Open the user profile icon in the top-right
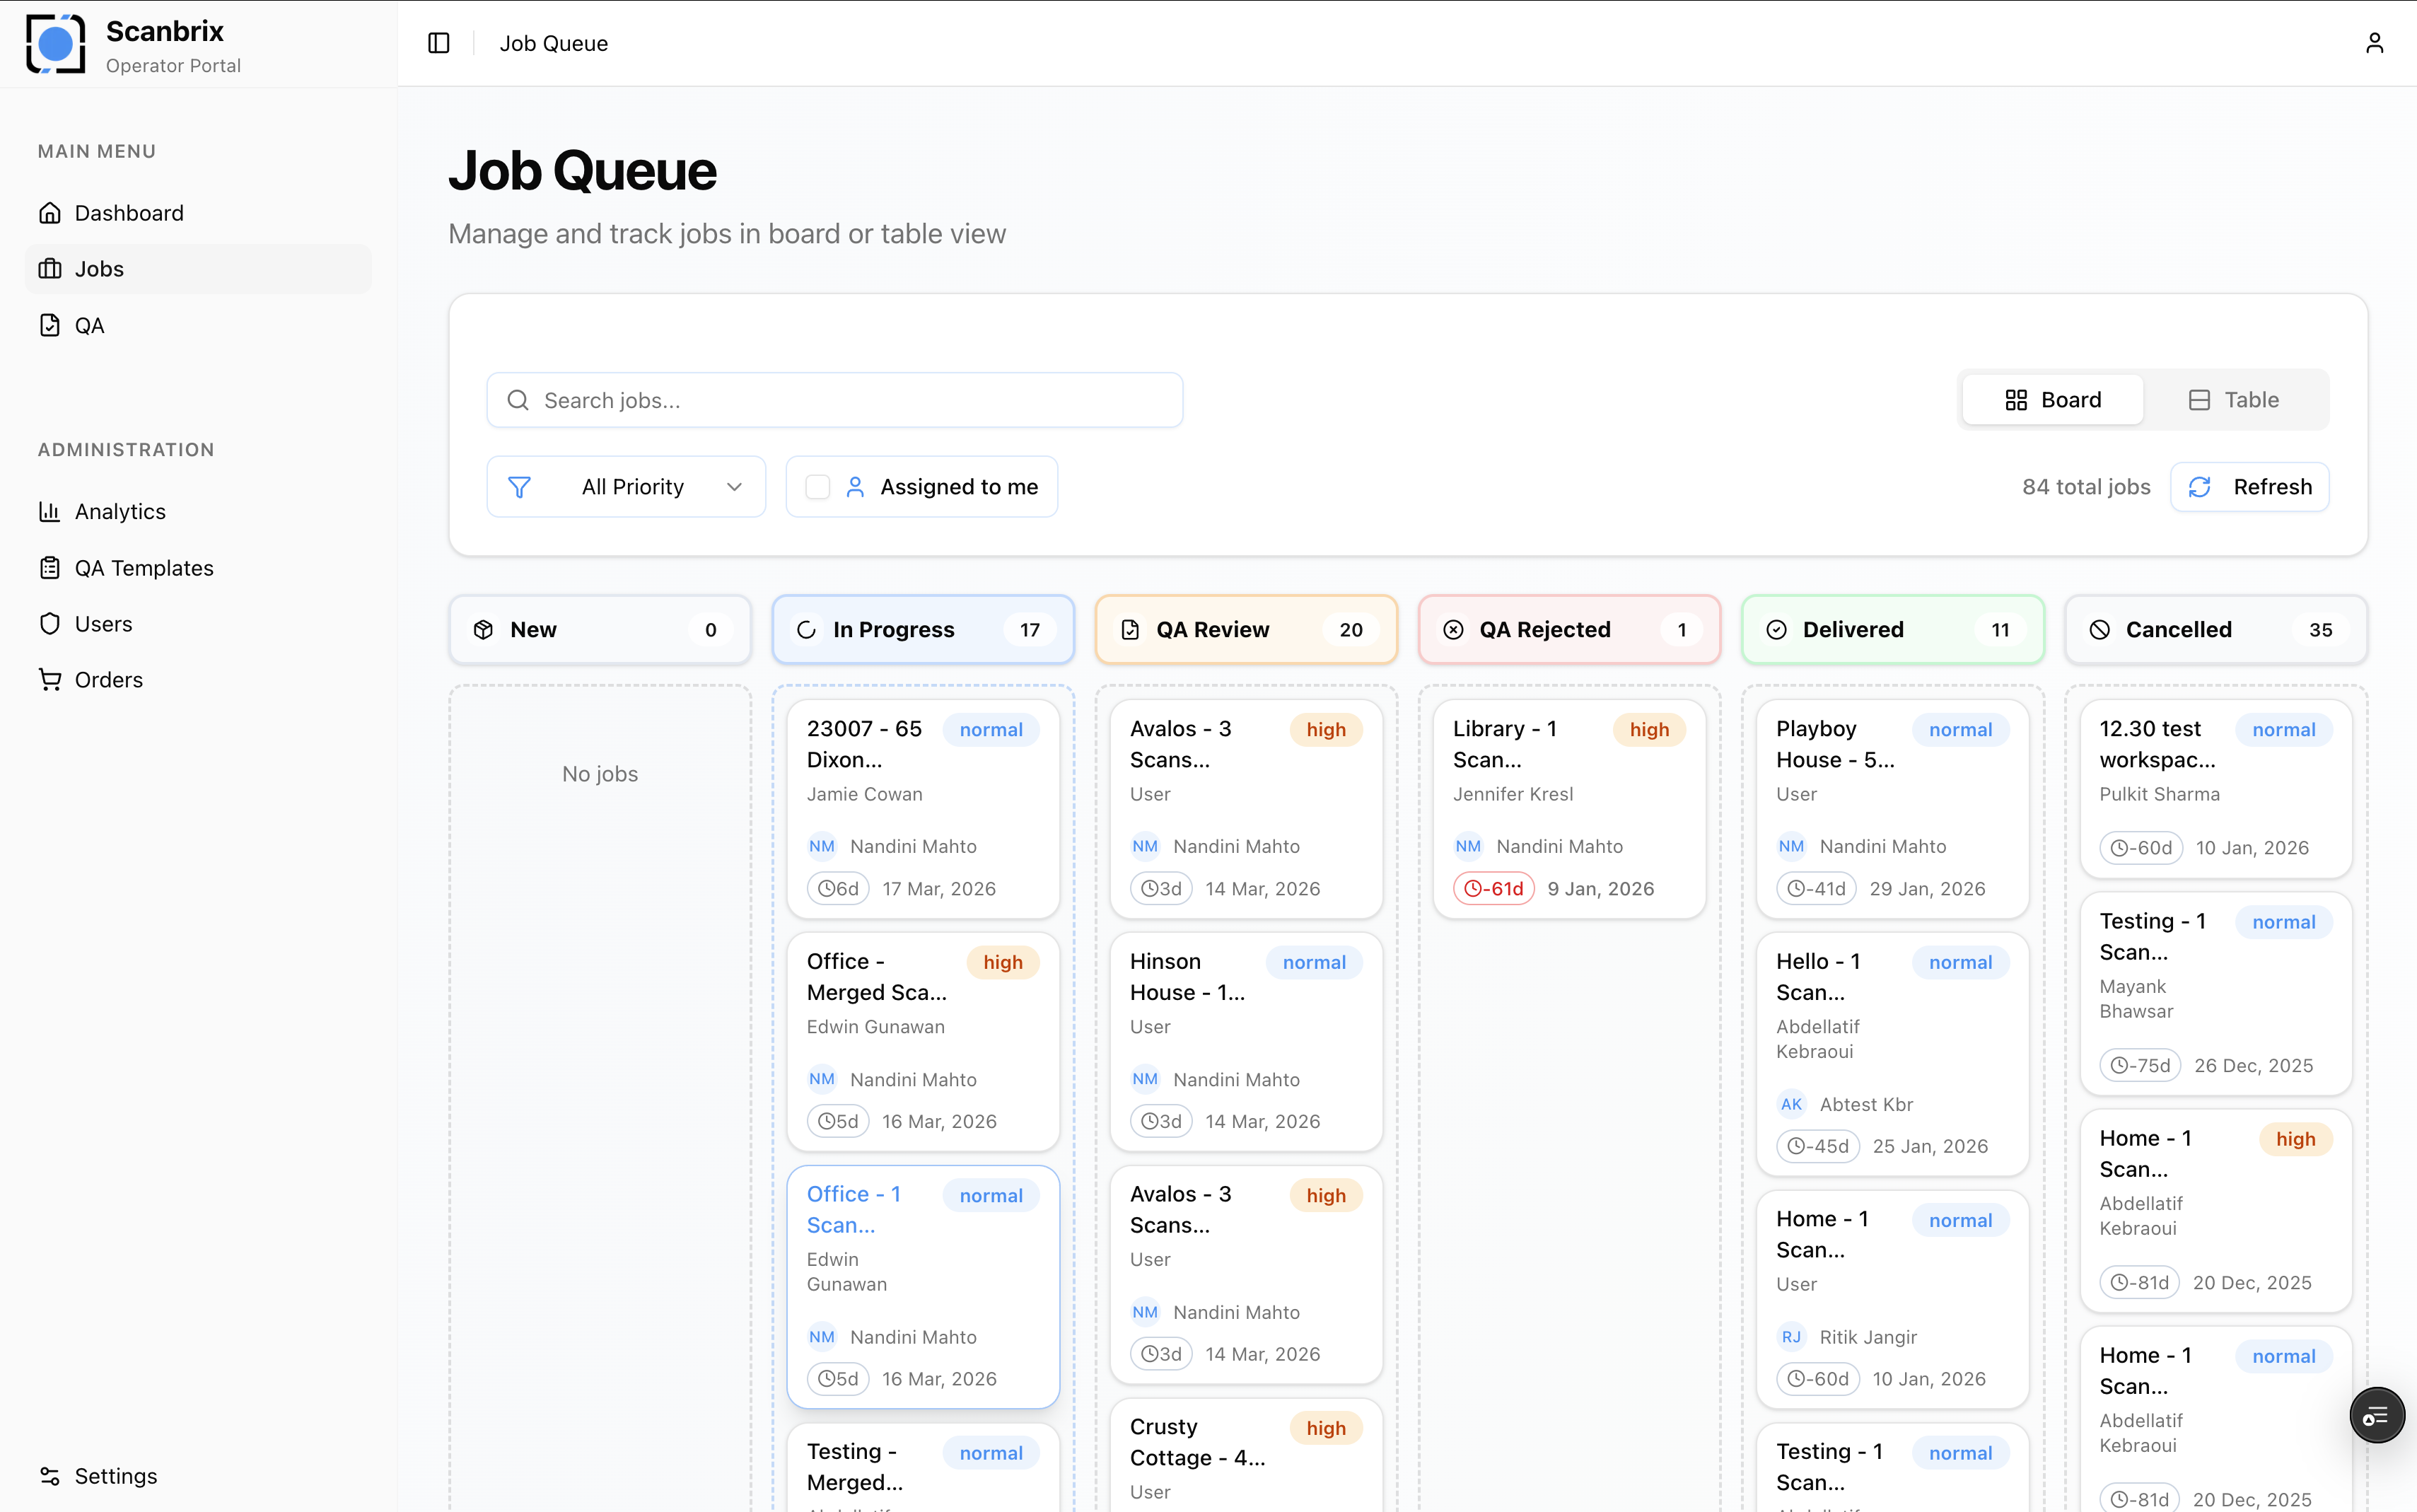Viewport: 2417px width, 1512px height. coord(2374,42)
